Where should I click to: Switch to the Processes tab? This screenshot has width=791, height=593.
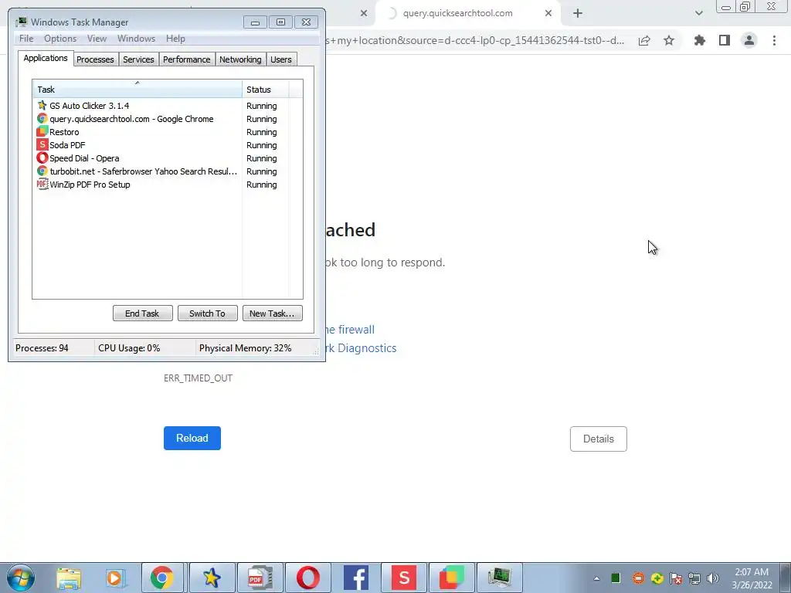[x=95, y=59]
